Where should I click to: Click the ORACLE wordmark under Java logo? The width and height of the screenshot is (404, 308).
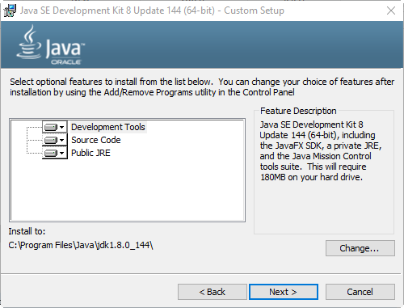coord(66,62)
